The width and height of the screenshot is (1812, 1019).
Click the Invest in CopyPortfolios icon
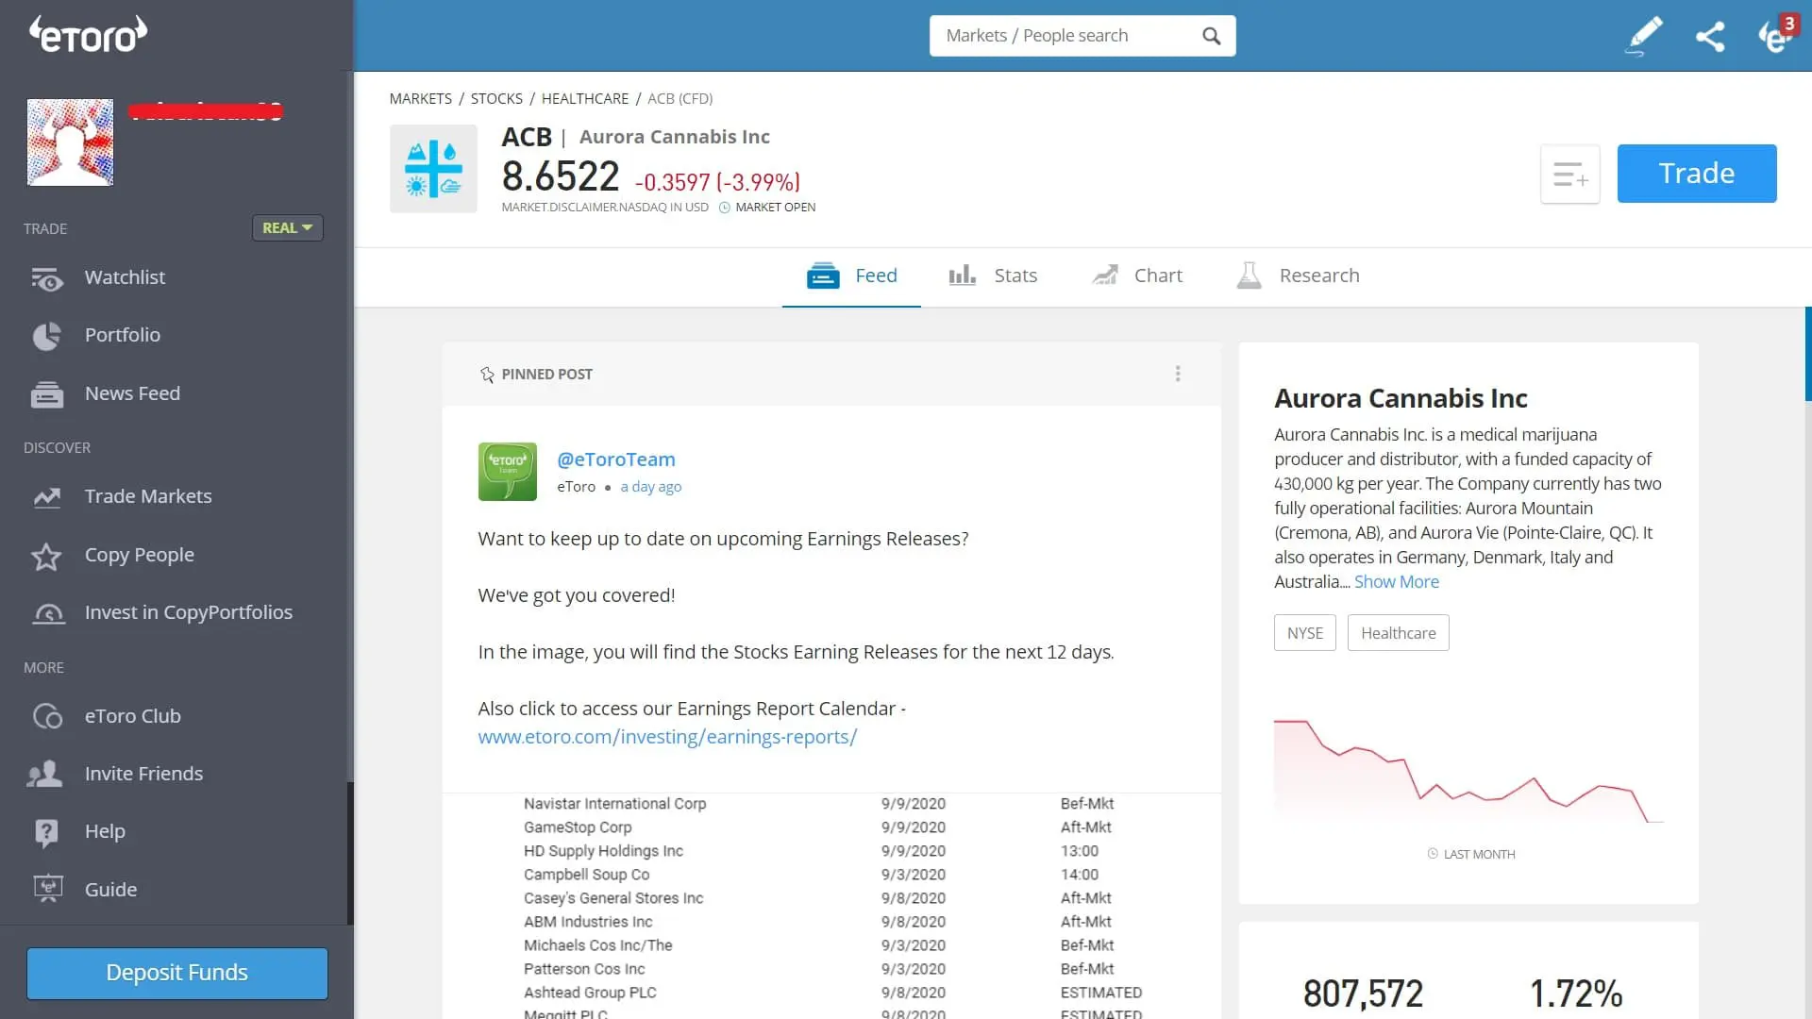point(48,613)
